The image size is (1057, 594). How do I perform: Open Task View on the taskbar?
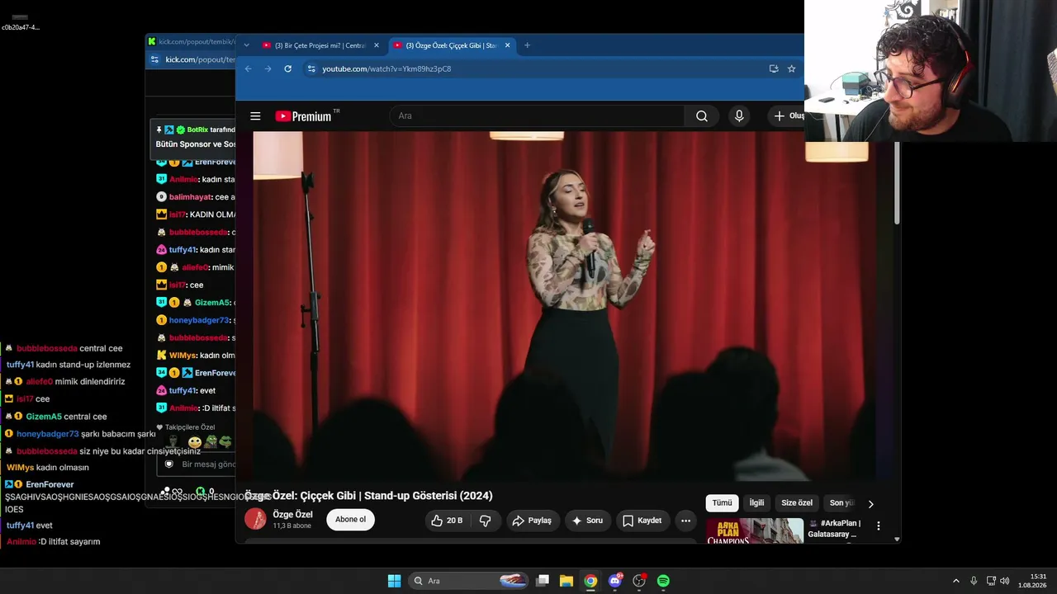(x=543, y=581)
